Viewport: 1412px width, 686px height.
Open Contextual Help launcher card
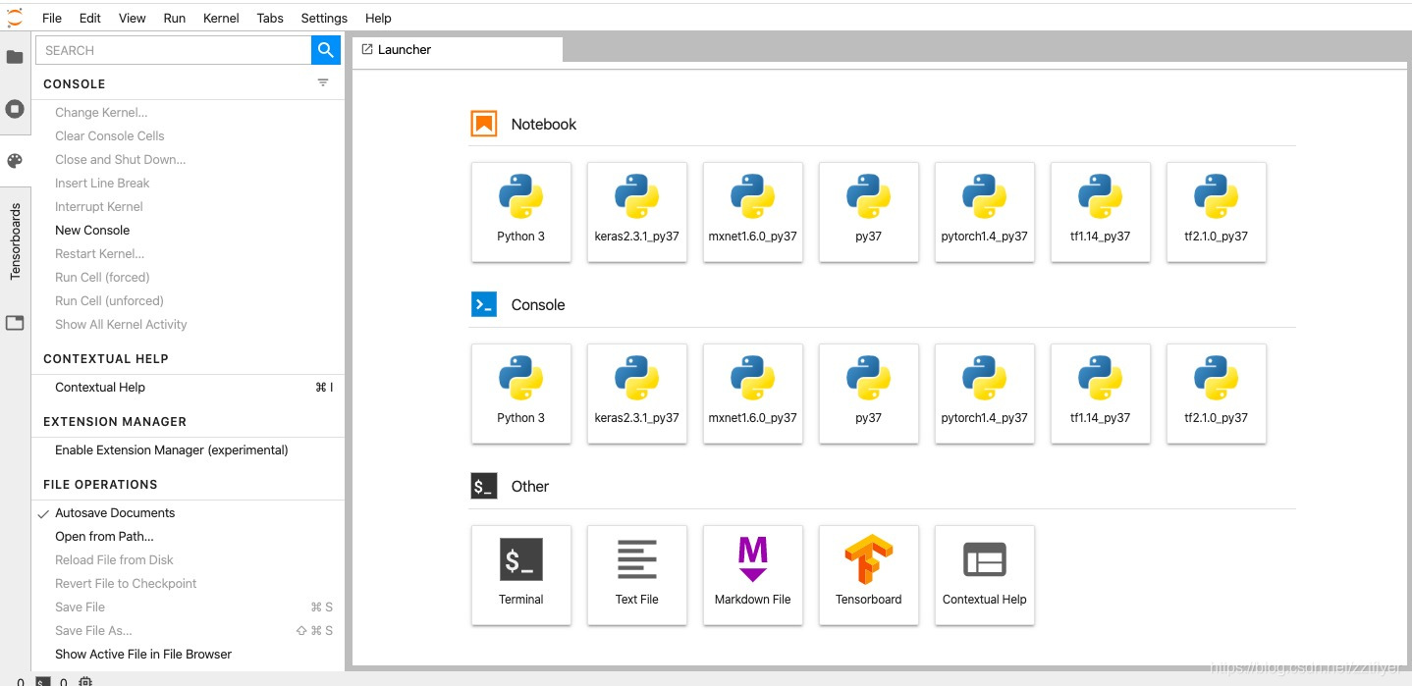[x=985, y=575]
